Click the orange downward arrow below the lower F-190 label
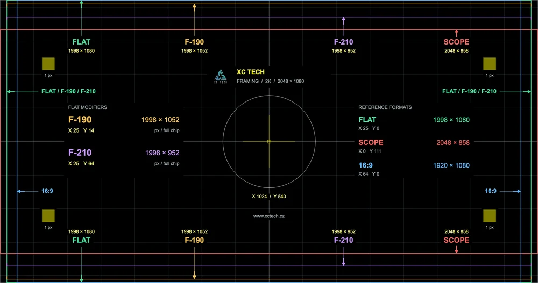This screenshot has height=283, width=538. click(x=195, y=276)
